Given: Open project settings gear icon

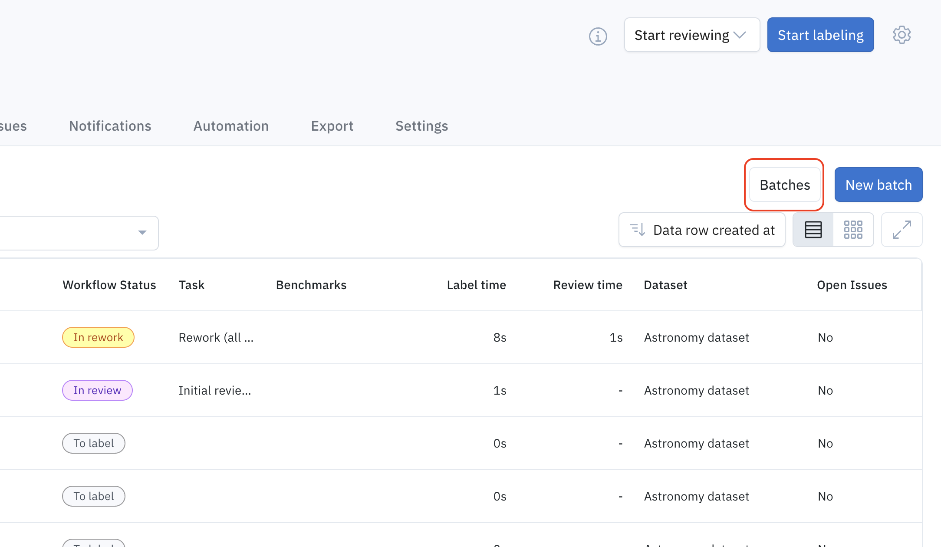Looking at the screenshot, I should point(902,35).
